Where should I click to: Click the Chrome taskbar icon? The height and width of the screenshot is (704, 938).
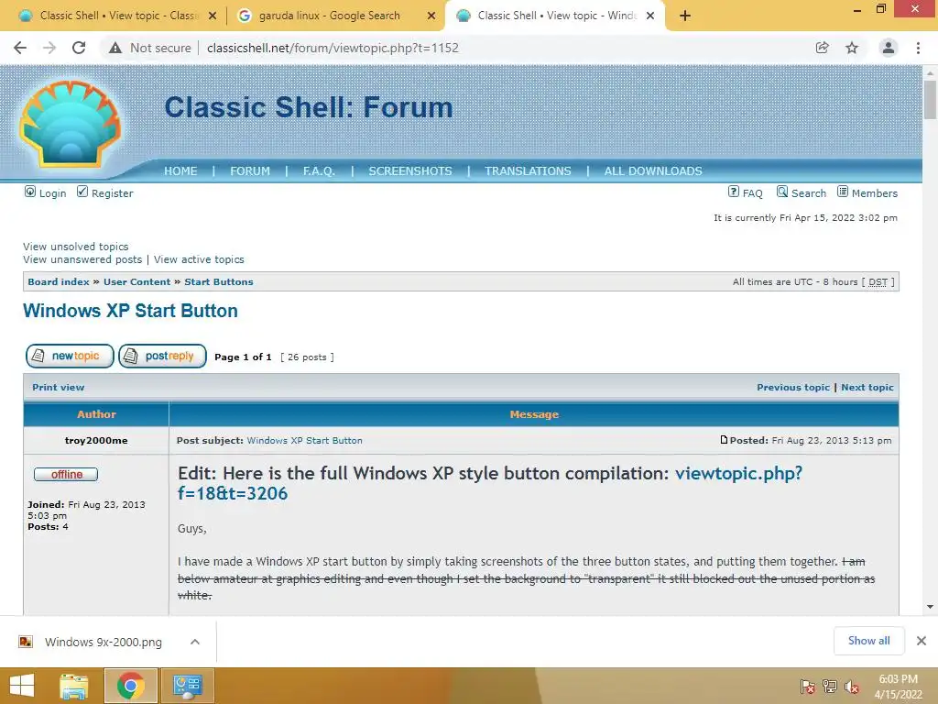point(131,686)
